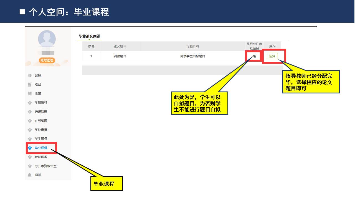Open 账号管理 account management

(x=47, y=60)
